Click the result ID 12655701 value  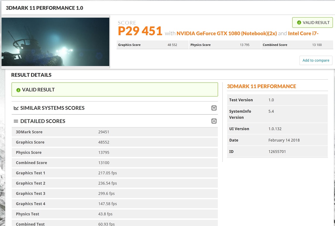[277, 152]
